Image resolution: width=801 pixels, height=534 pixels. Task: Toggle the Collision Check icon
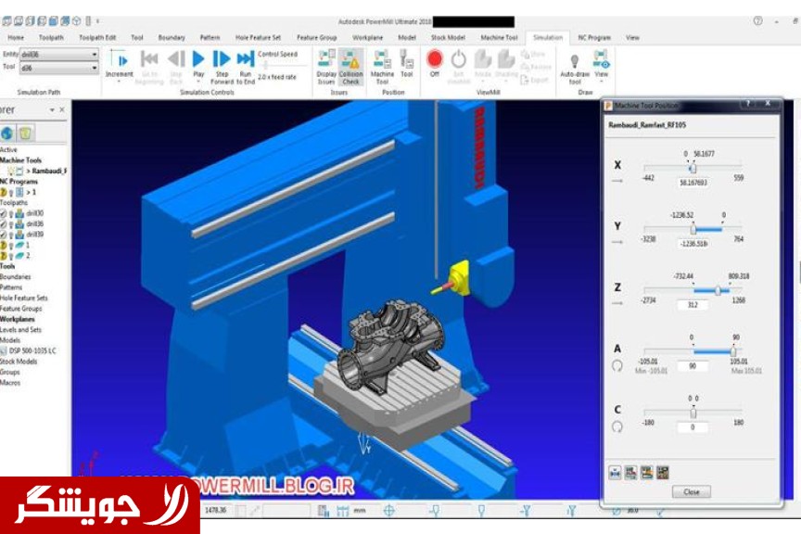pyautogui.click(x=350, y=59)
